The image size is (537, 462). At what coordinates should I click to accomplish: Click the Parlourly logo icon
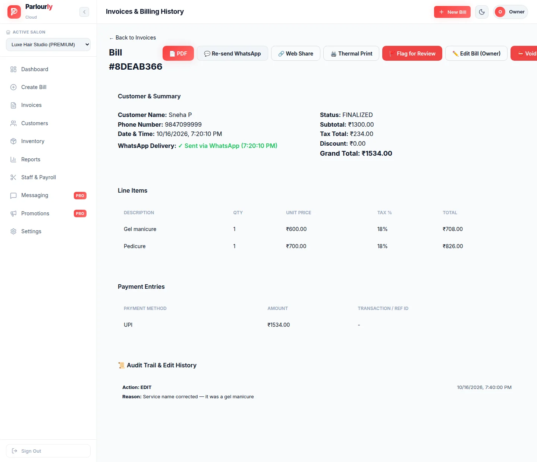click(x=14, y=12)
